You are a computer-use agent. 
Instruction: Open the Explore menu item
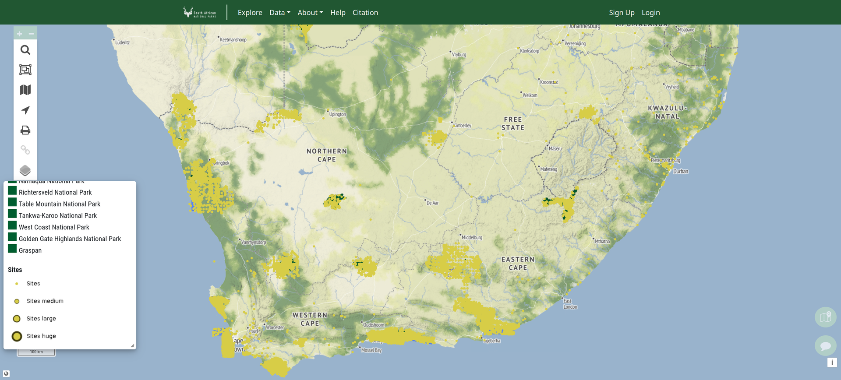coord(250,13)
